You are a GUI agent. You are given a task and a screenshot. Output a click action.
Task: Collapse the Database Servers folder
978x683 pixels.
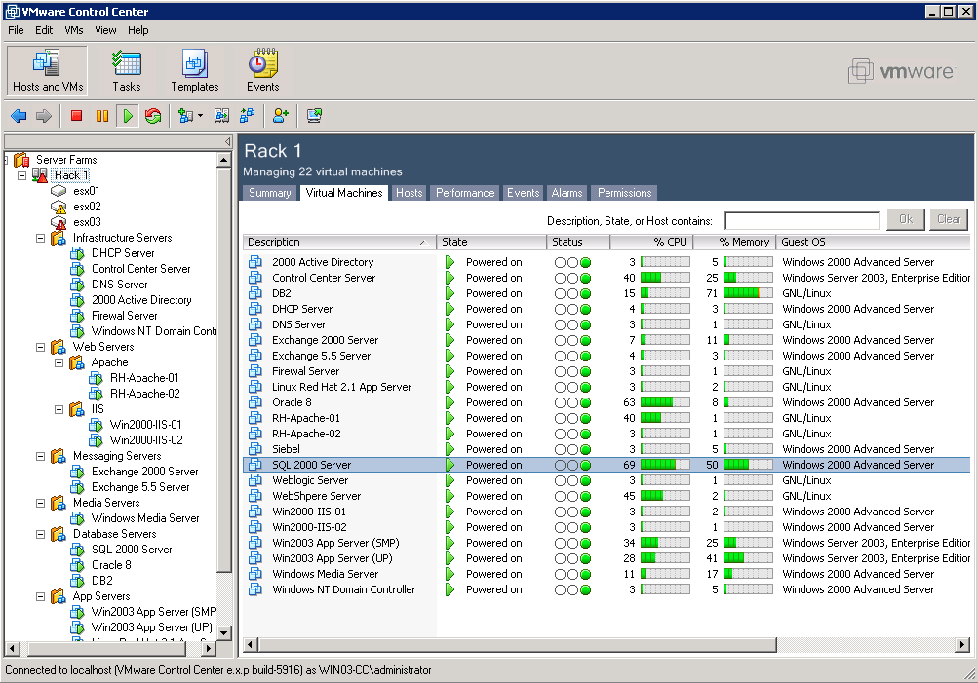click(41, 534)
